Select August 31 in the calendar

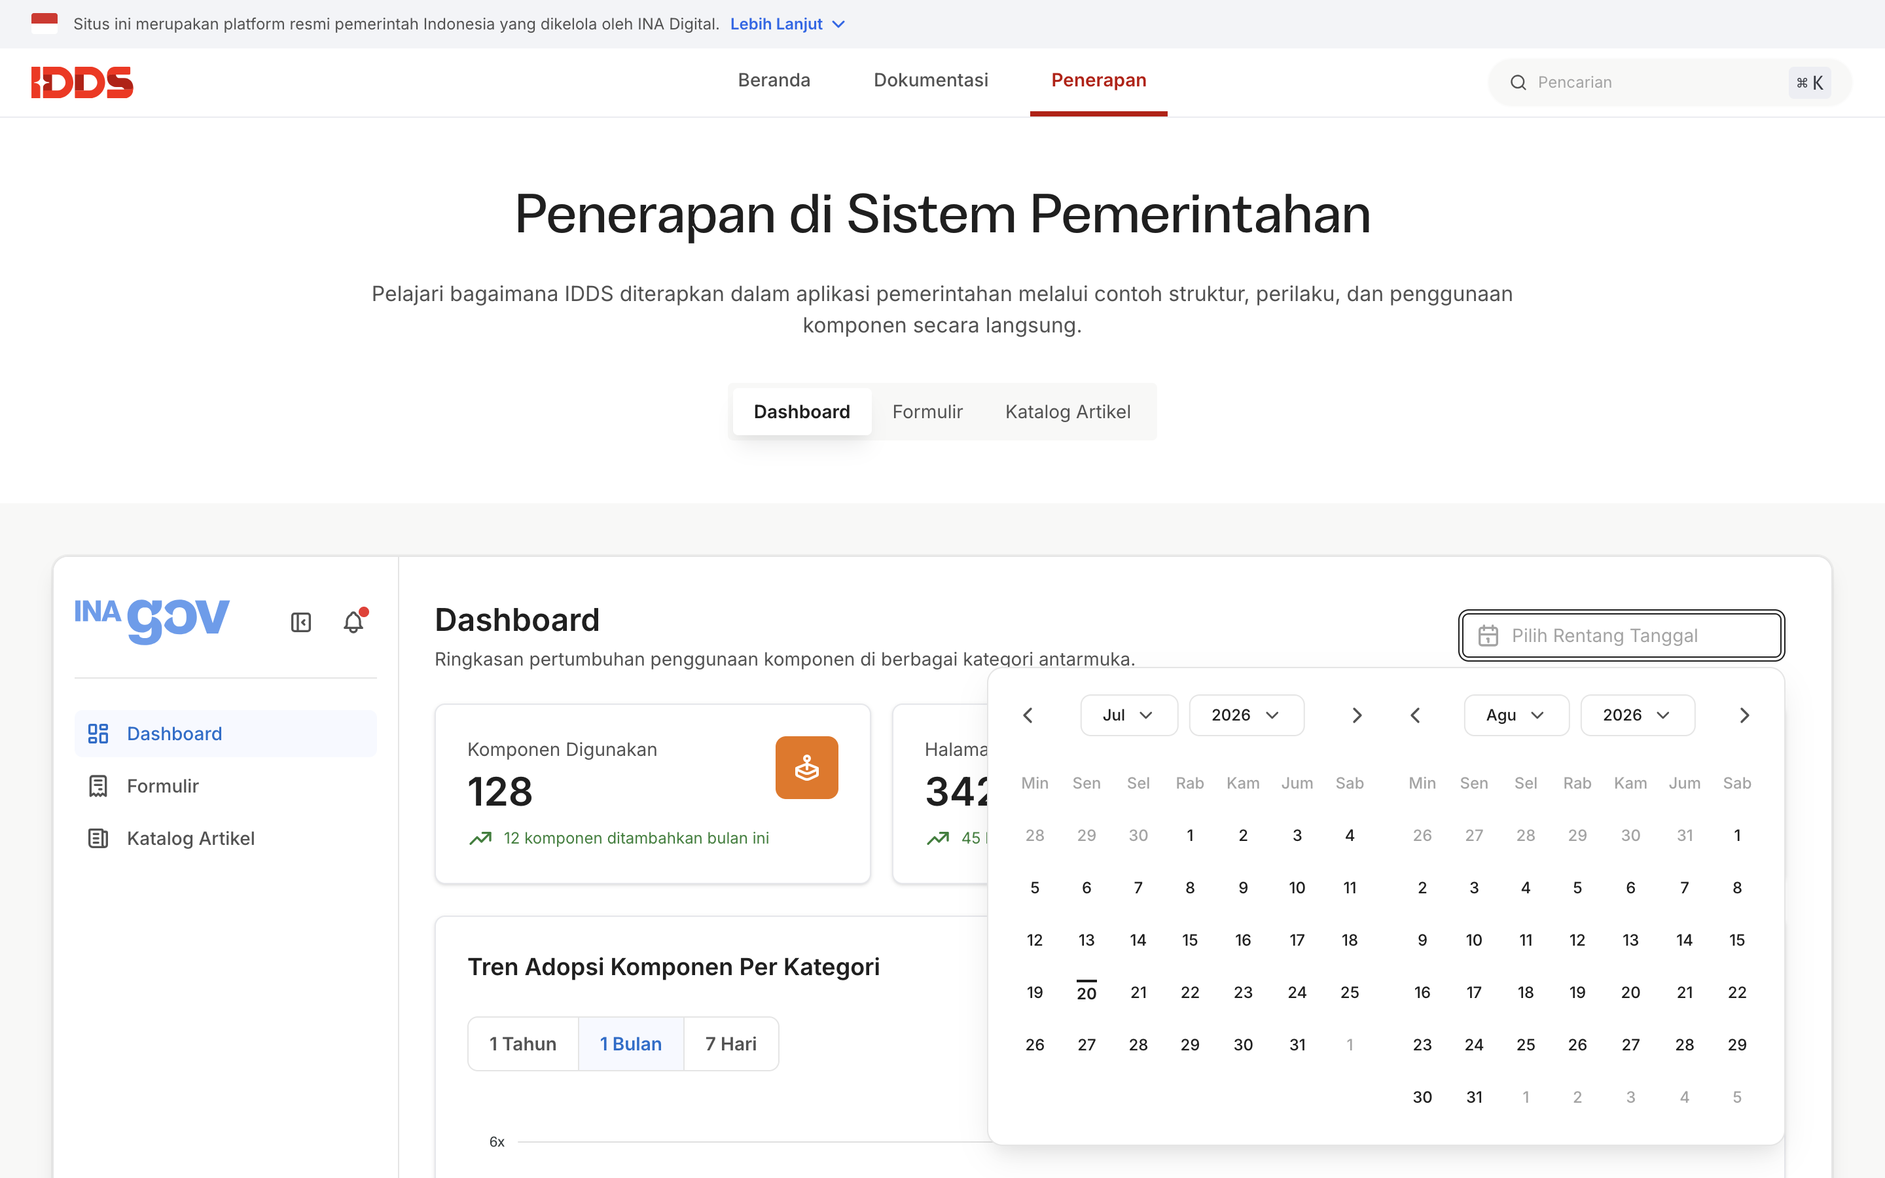tap(1474, 1097)
